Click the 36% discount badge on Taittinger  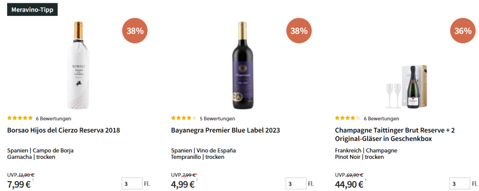[x=463, y=31]
